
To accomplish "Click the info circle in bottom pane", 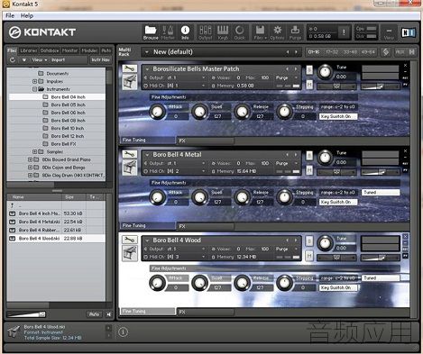I will tap(123, 332).
